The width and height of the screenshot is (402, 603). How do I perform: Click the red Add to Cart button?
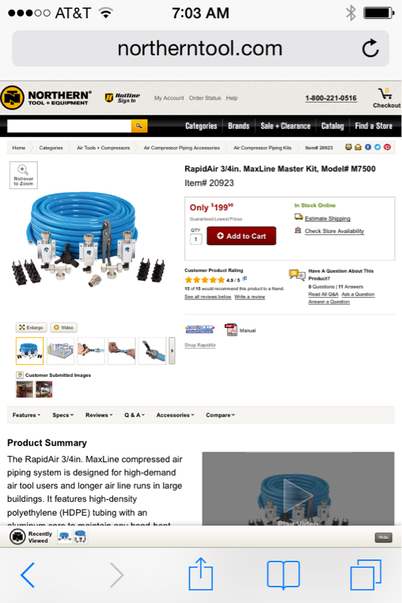pyautogui.click(x=242, y=236)
